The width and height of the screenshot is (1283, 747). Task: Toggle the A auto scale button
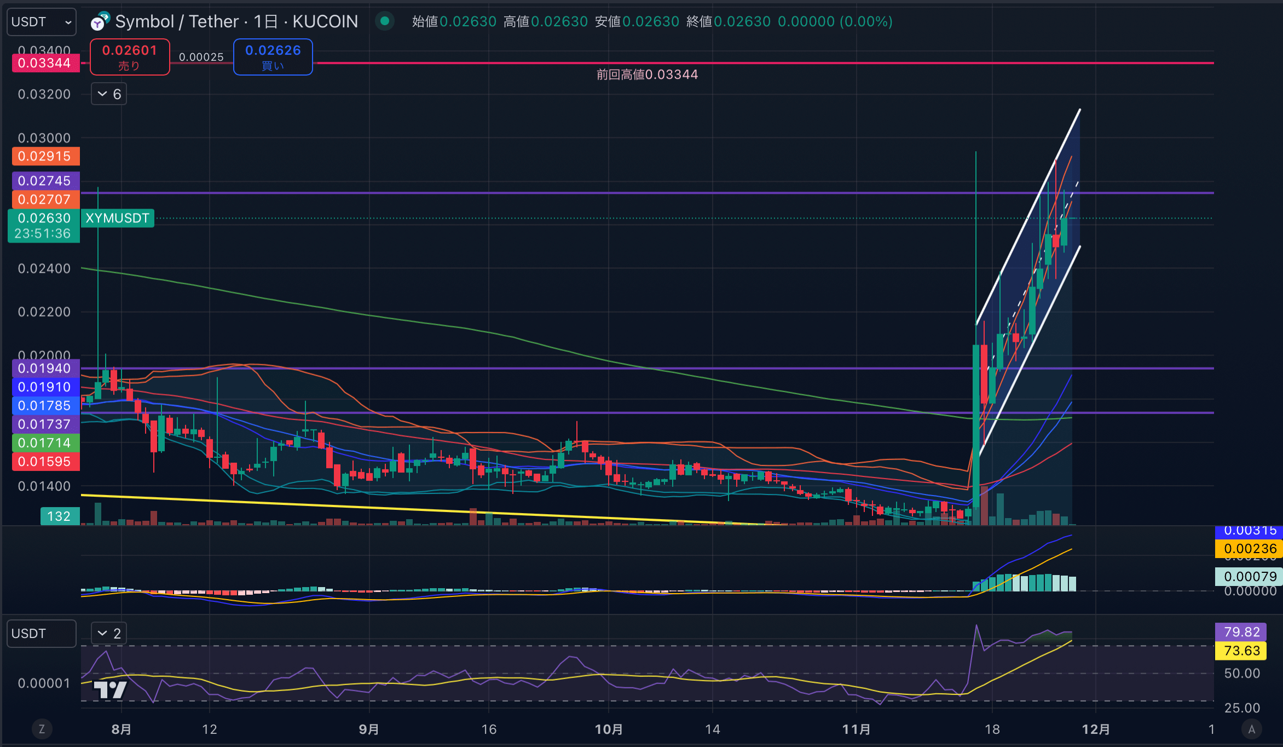1251,729
